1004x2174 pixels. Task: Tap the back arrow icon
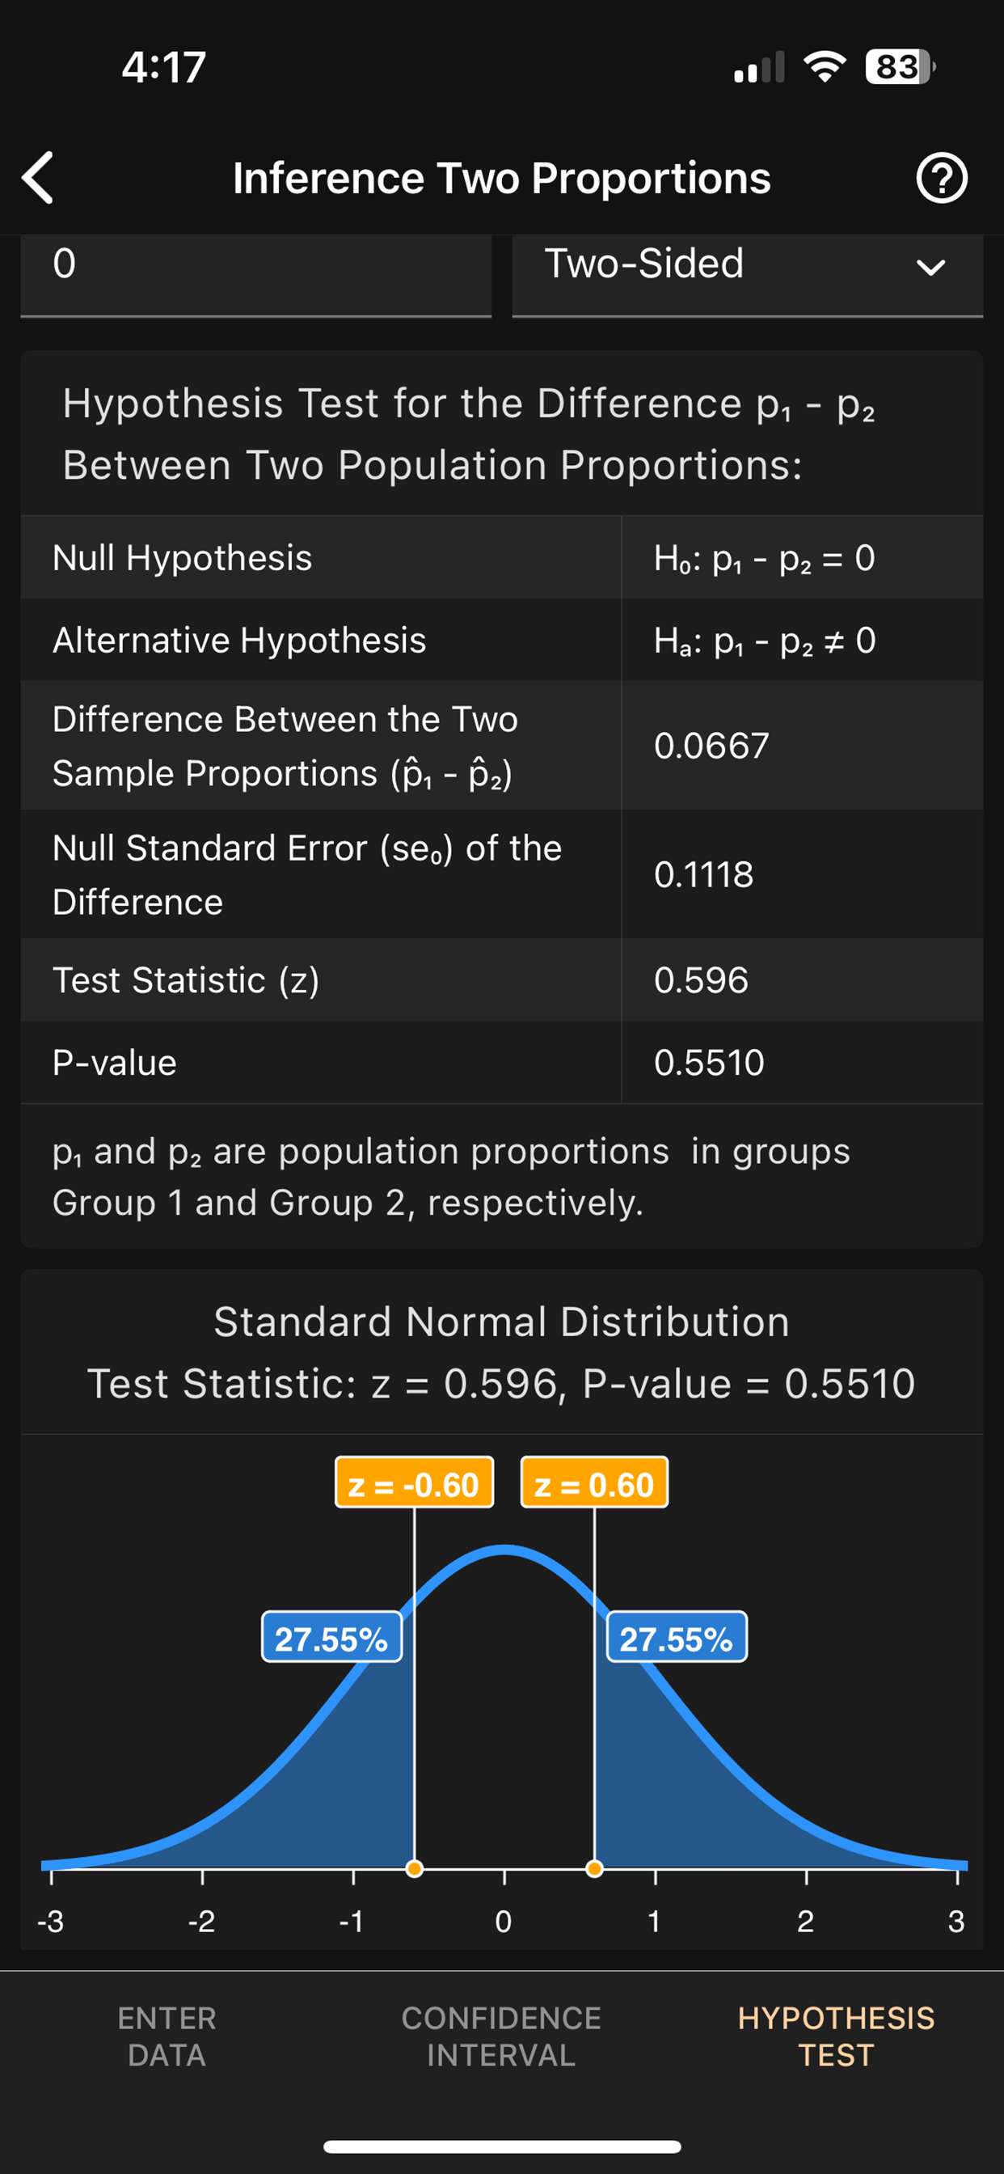point(39,178)
